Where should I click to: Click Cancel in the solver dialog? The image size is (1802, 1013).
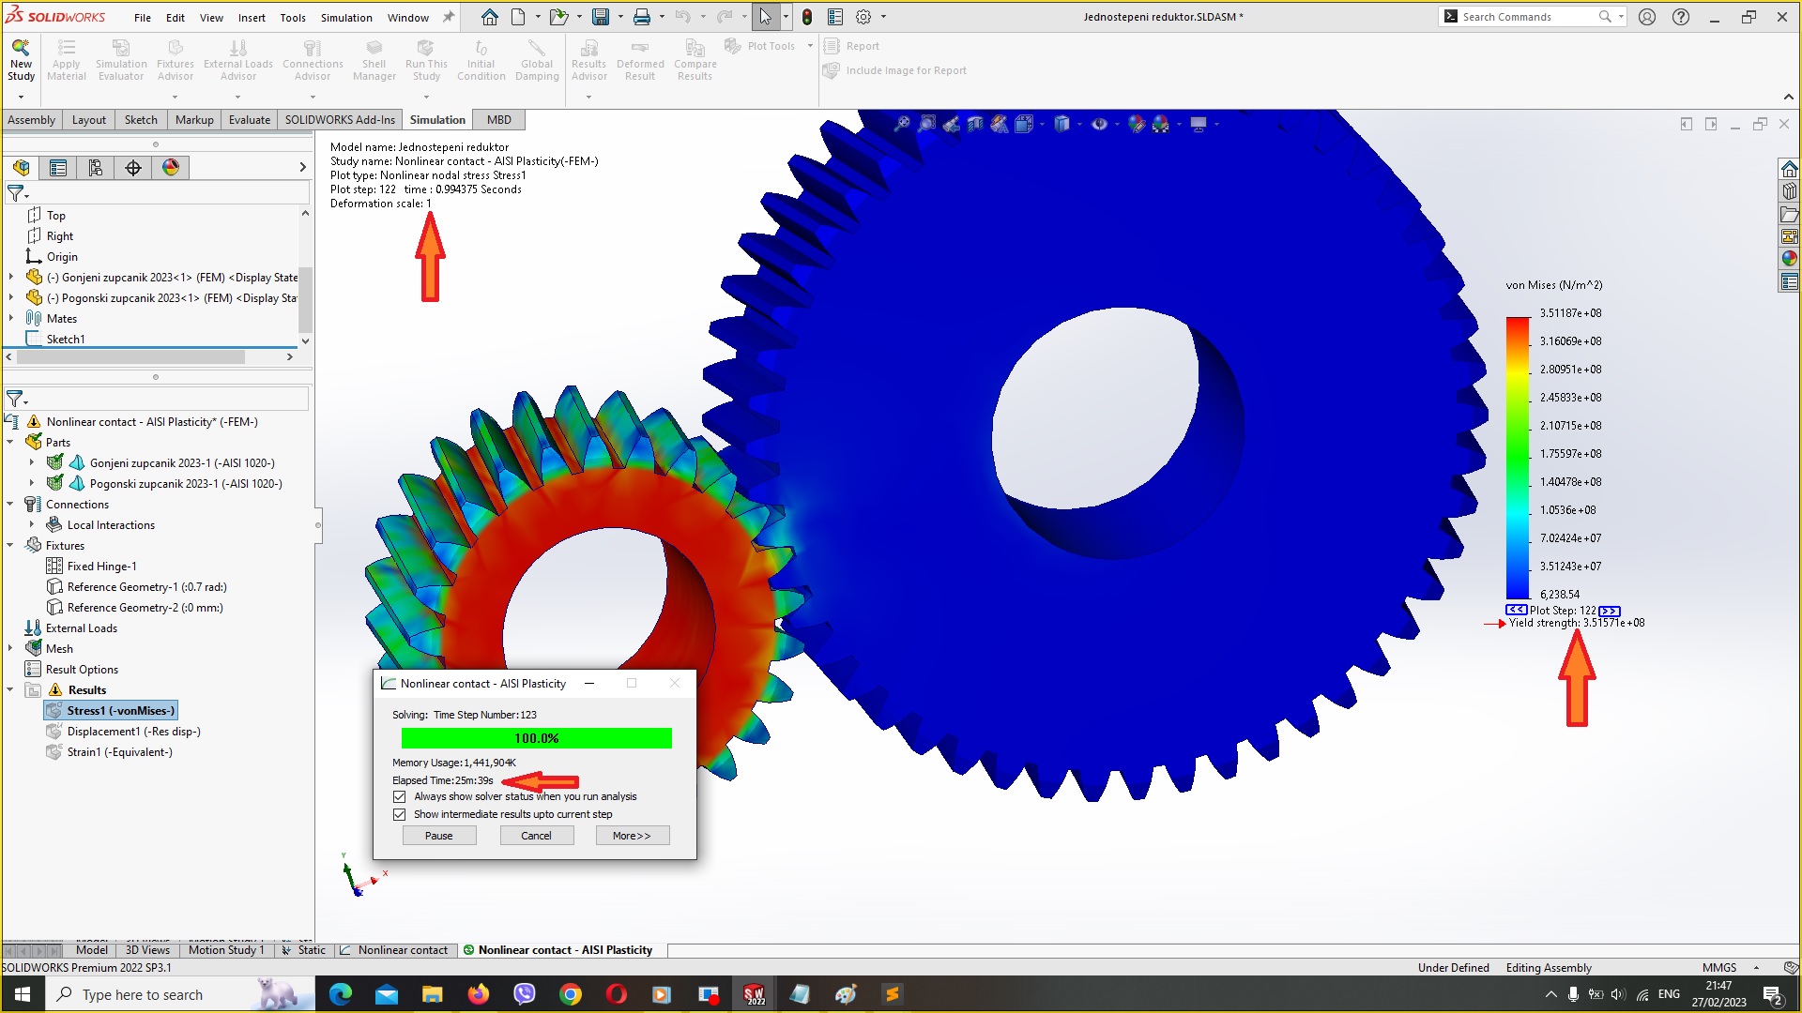tap(537, 836)
